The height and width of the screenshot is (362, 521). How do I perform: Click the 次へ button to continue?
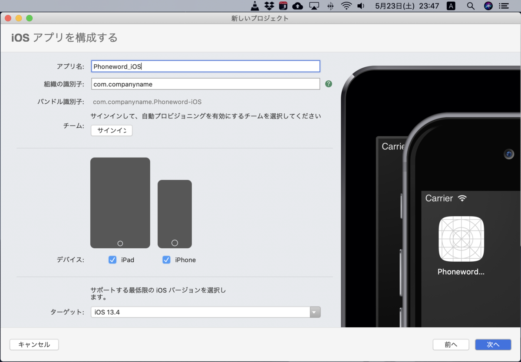(x=493, y=344)
